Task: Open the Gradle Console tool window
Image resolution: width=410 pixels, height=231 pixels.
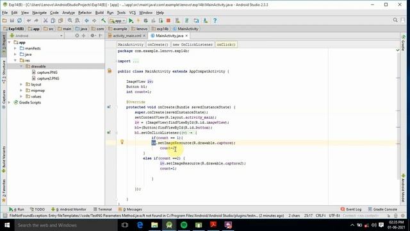Action: [x=382, y=209]
